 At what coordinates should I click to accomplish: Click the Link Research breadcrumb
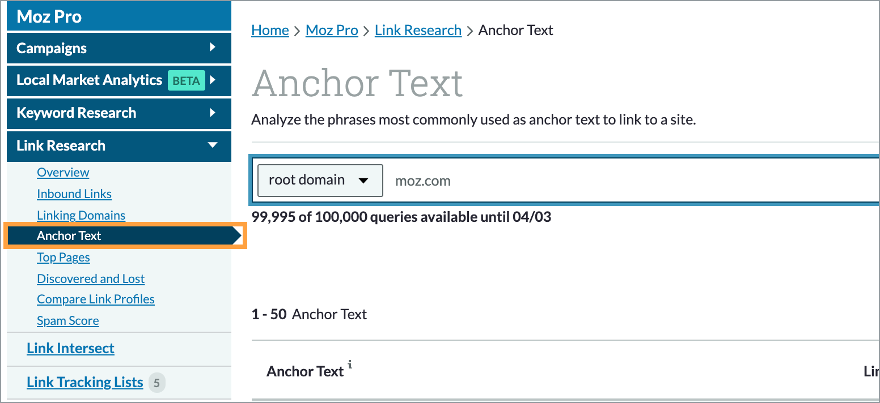coord(418,30)
